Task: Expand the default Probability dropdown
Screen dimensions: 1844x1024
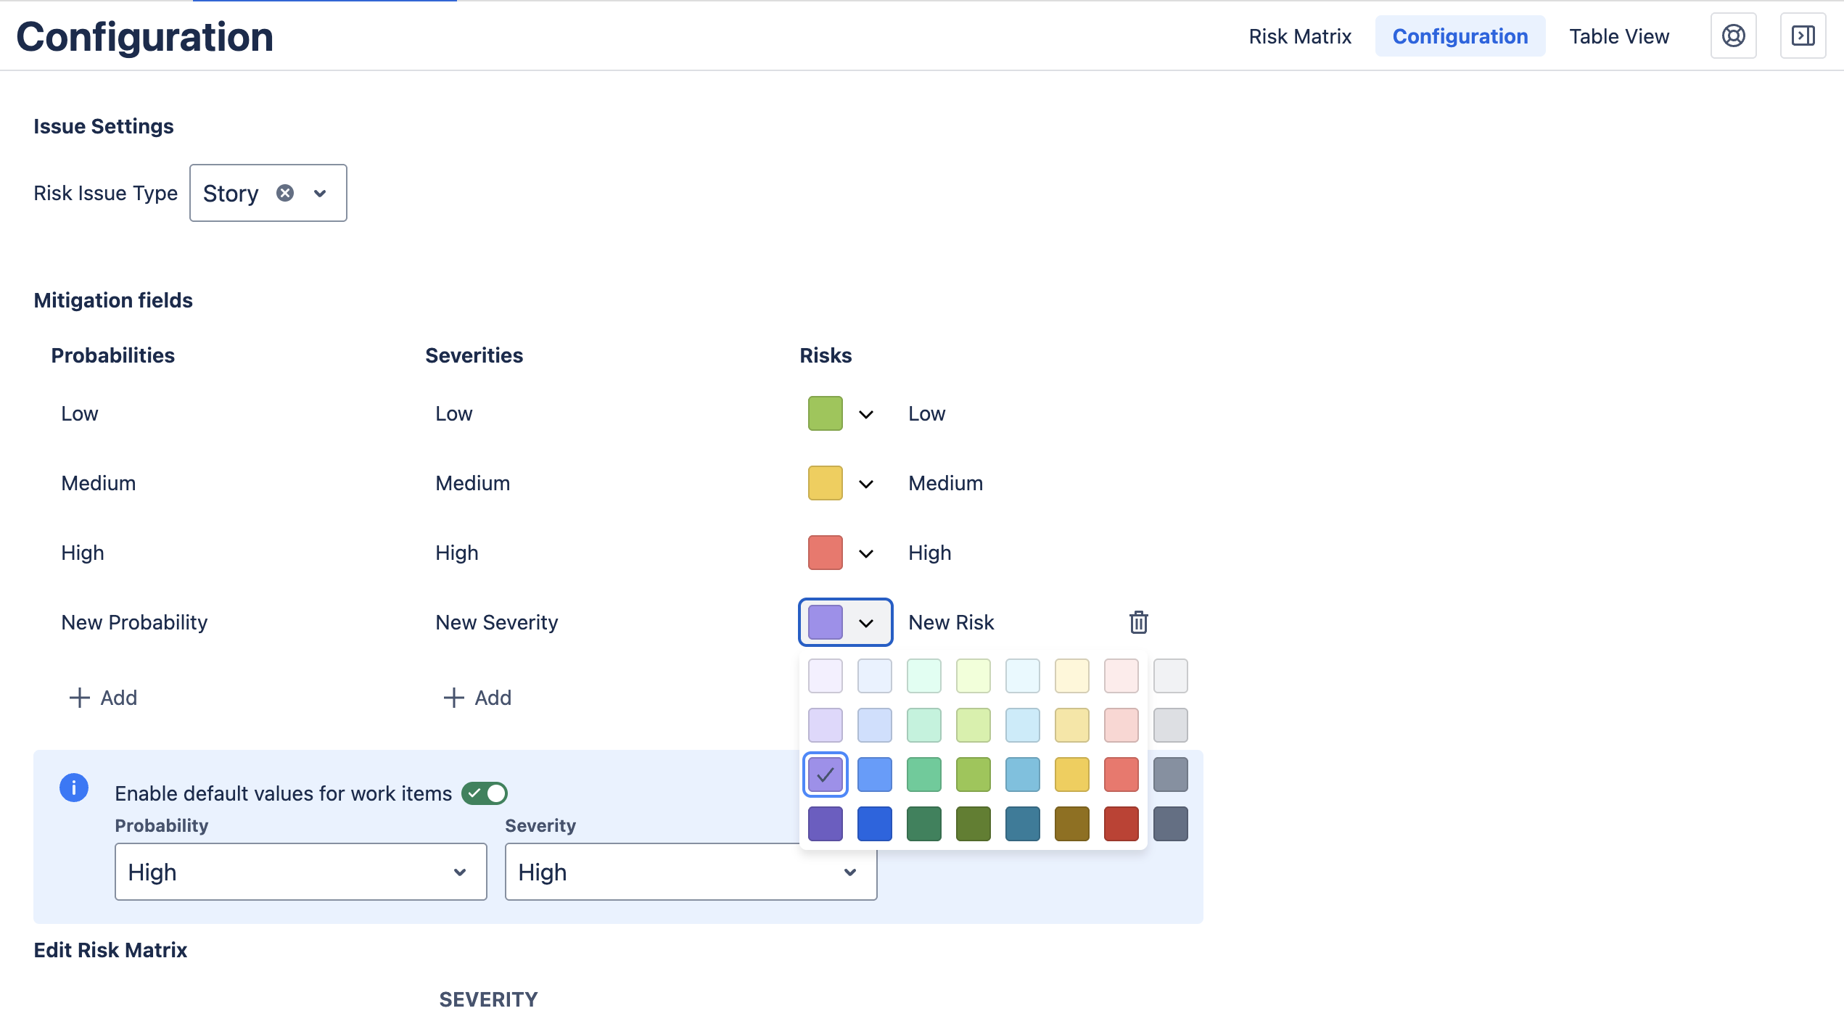Action: [x=300, y=872]
